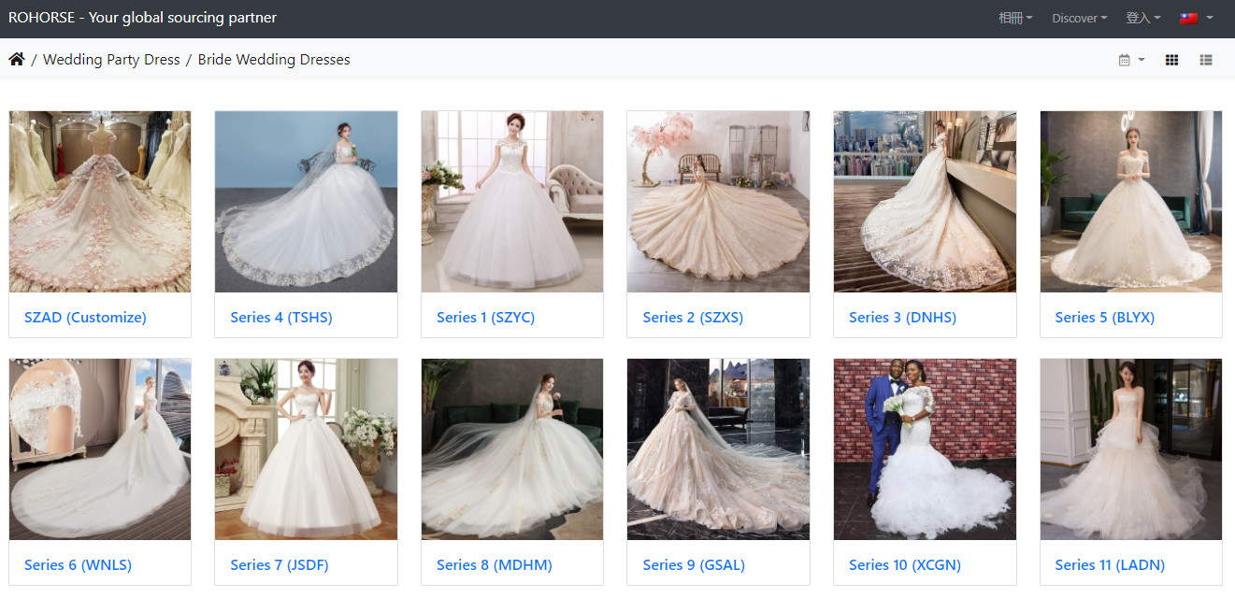Switch to list view
Viewport: 1235px width, 598px height.
tap(1206, 60)
